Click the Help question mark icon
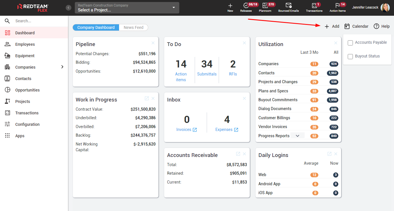 click(x=376, y=26)
